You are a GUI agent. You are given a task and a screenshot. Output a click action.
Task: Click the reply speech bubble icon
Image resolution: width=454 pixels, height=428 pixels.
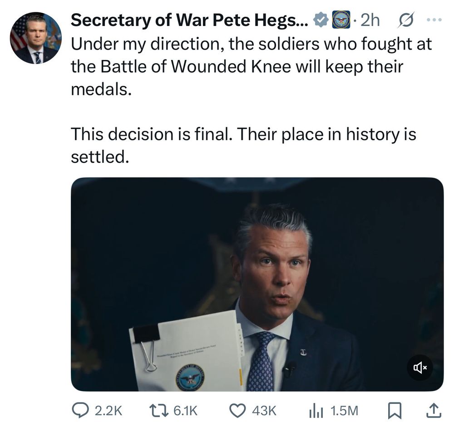pos(81,411)
